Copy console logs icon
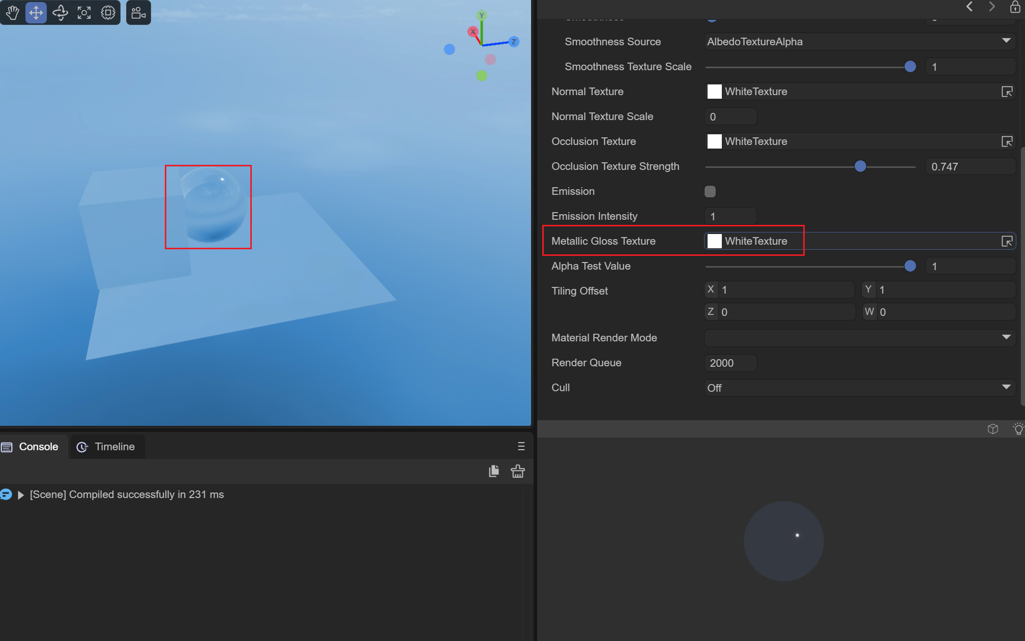The height and width of the screenshot is (641, 1025). (493, 472)
